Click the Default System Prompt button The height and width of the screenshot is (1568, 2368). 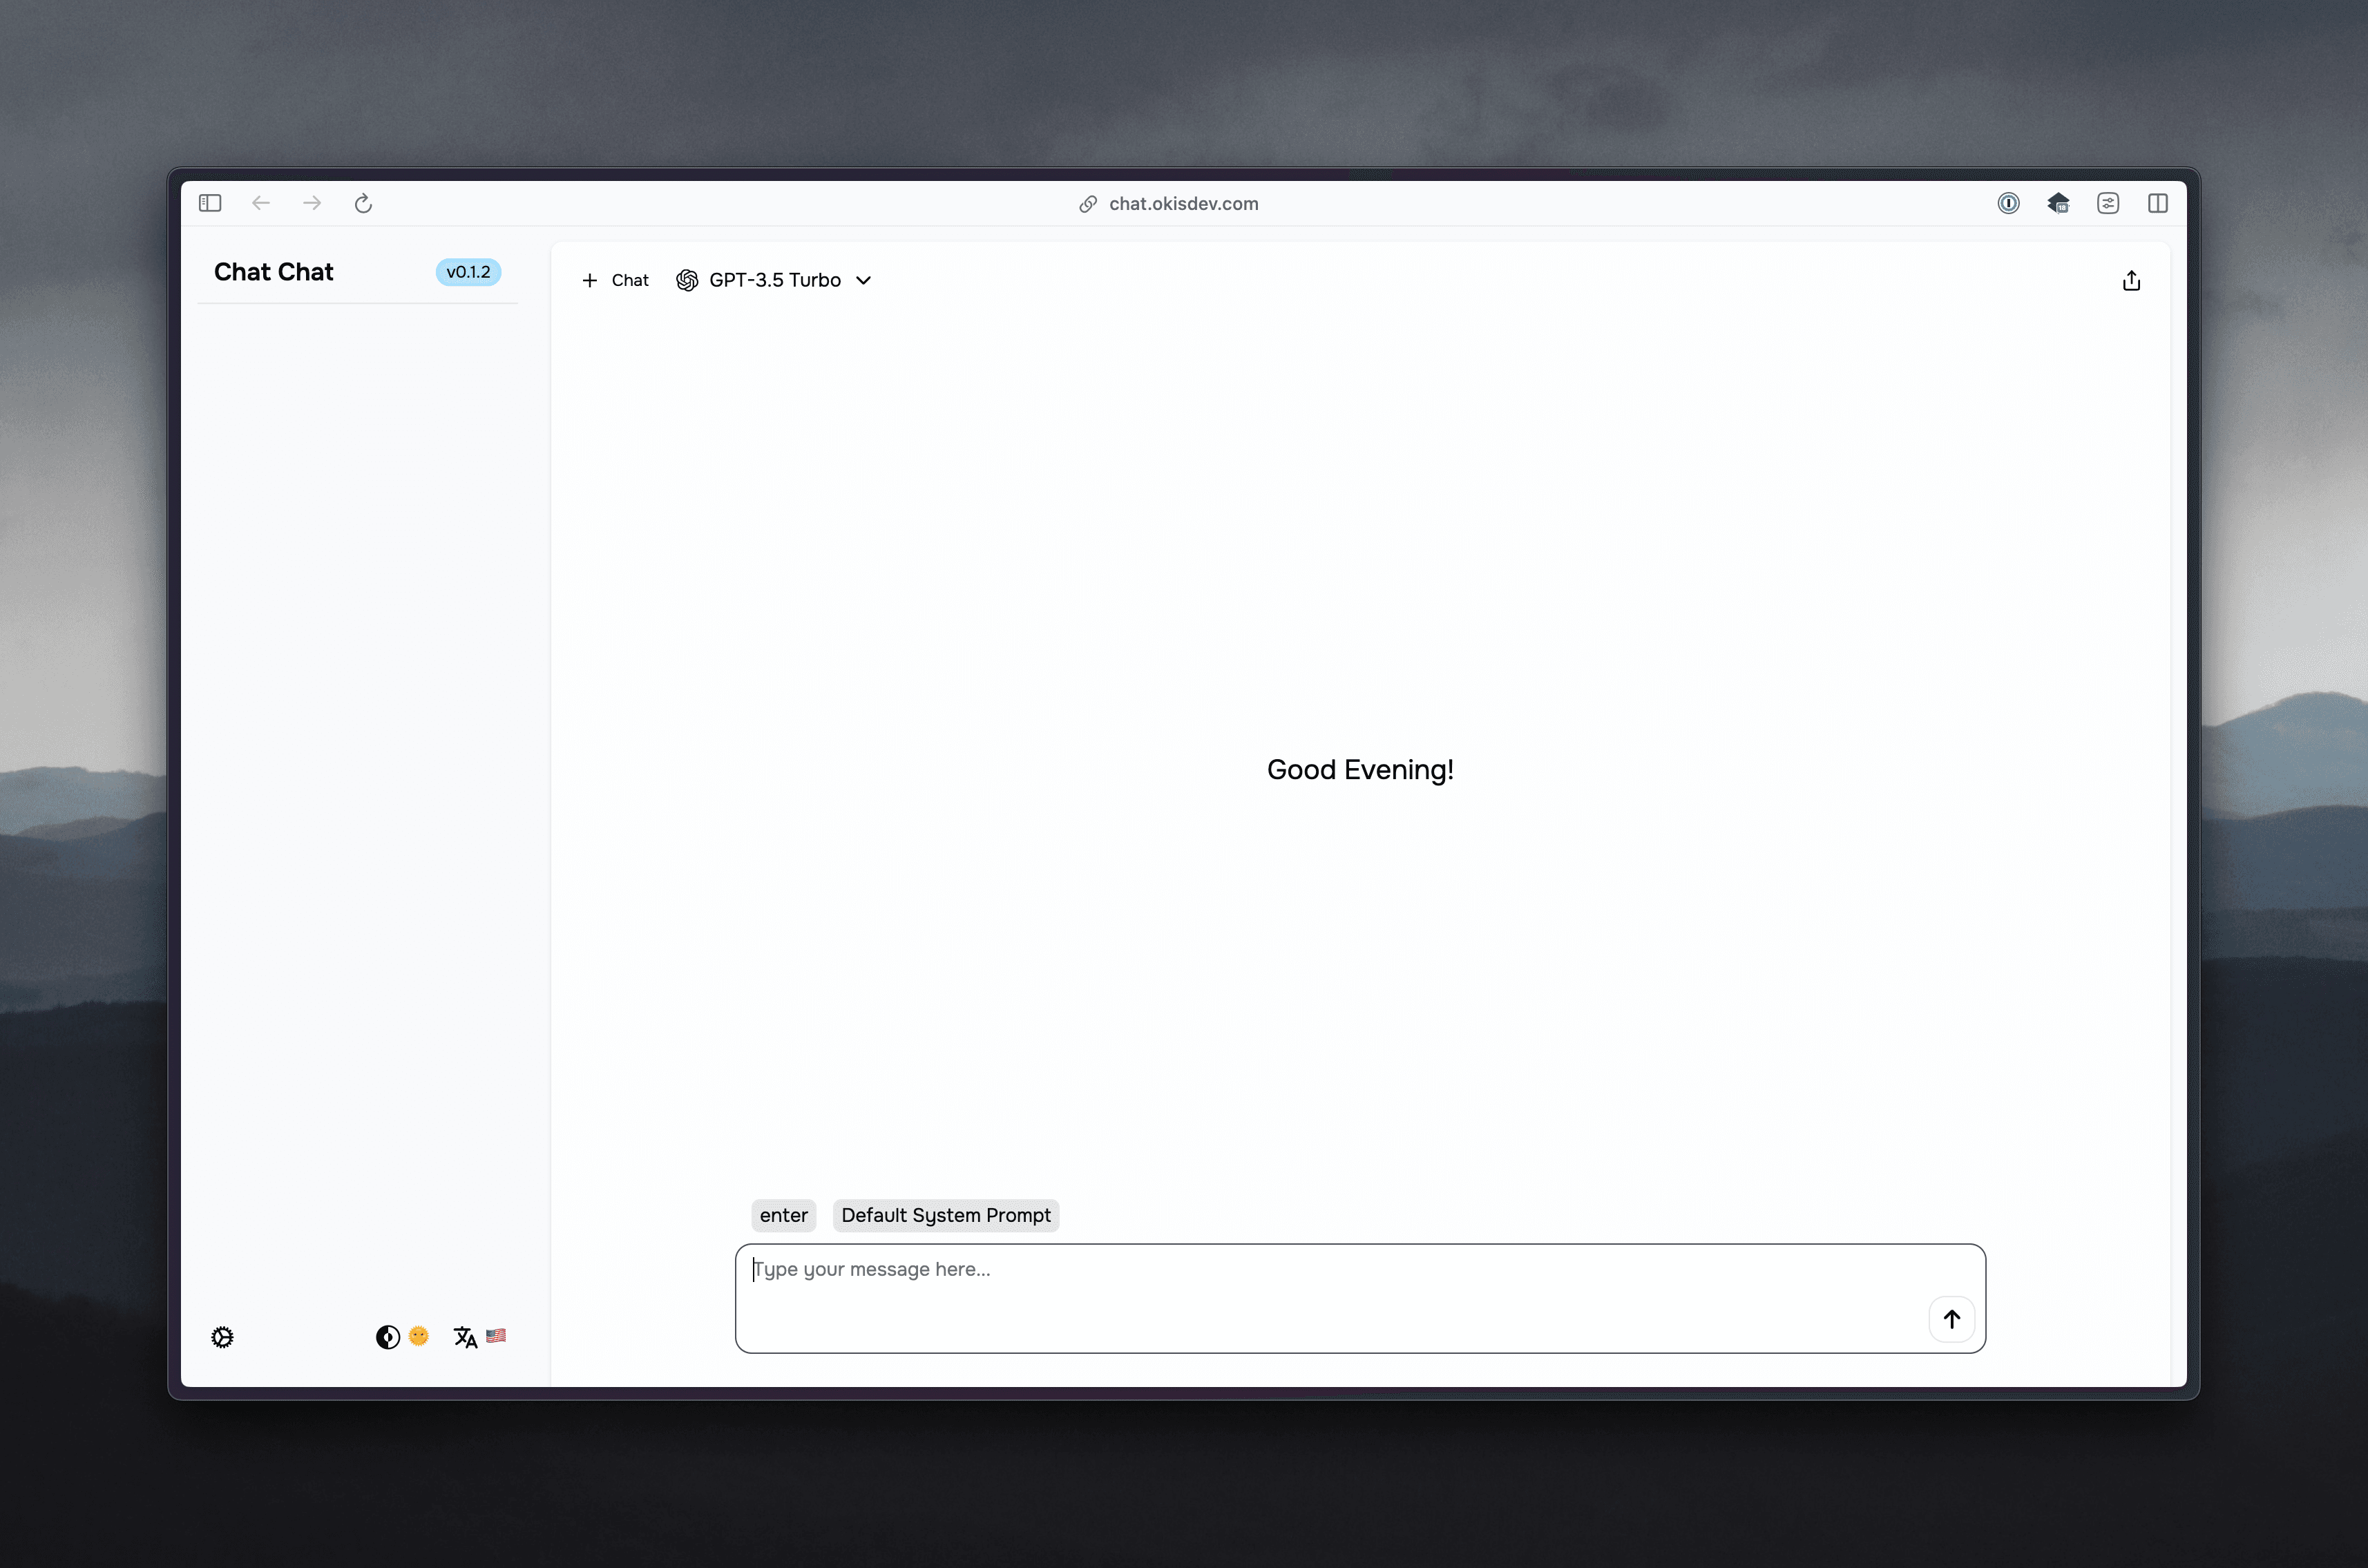[x=944, y=1214]
